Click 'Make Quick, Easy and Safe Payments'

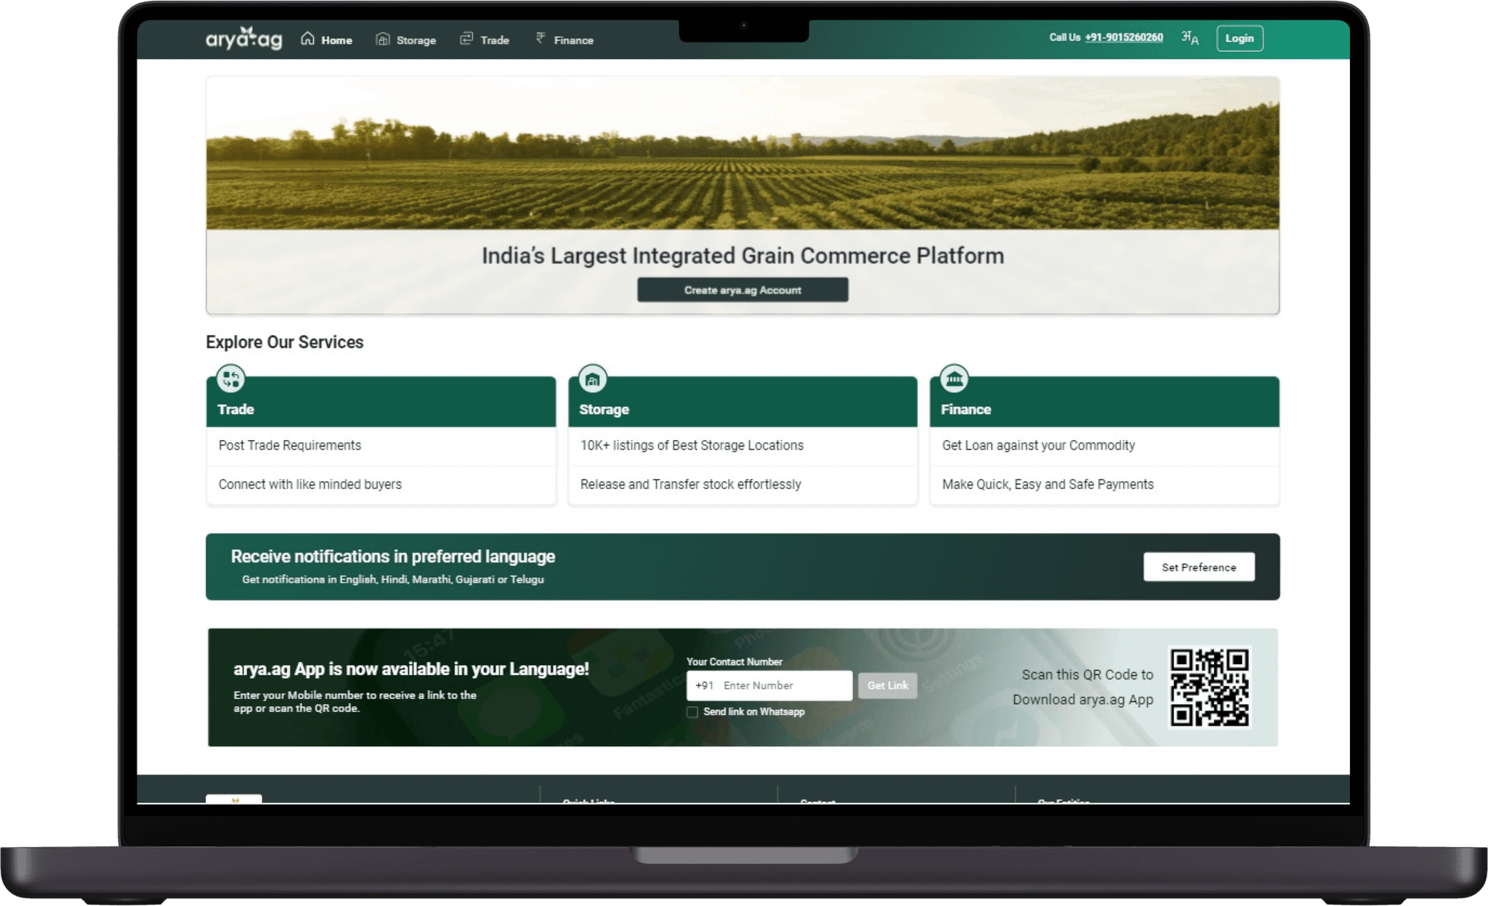click(1048, 485)
